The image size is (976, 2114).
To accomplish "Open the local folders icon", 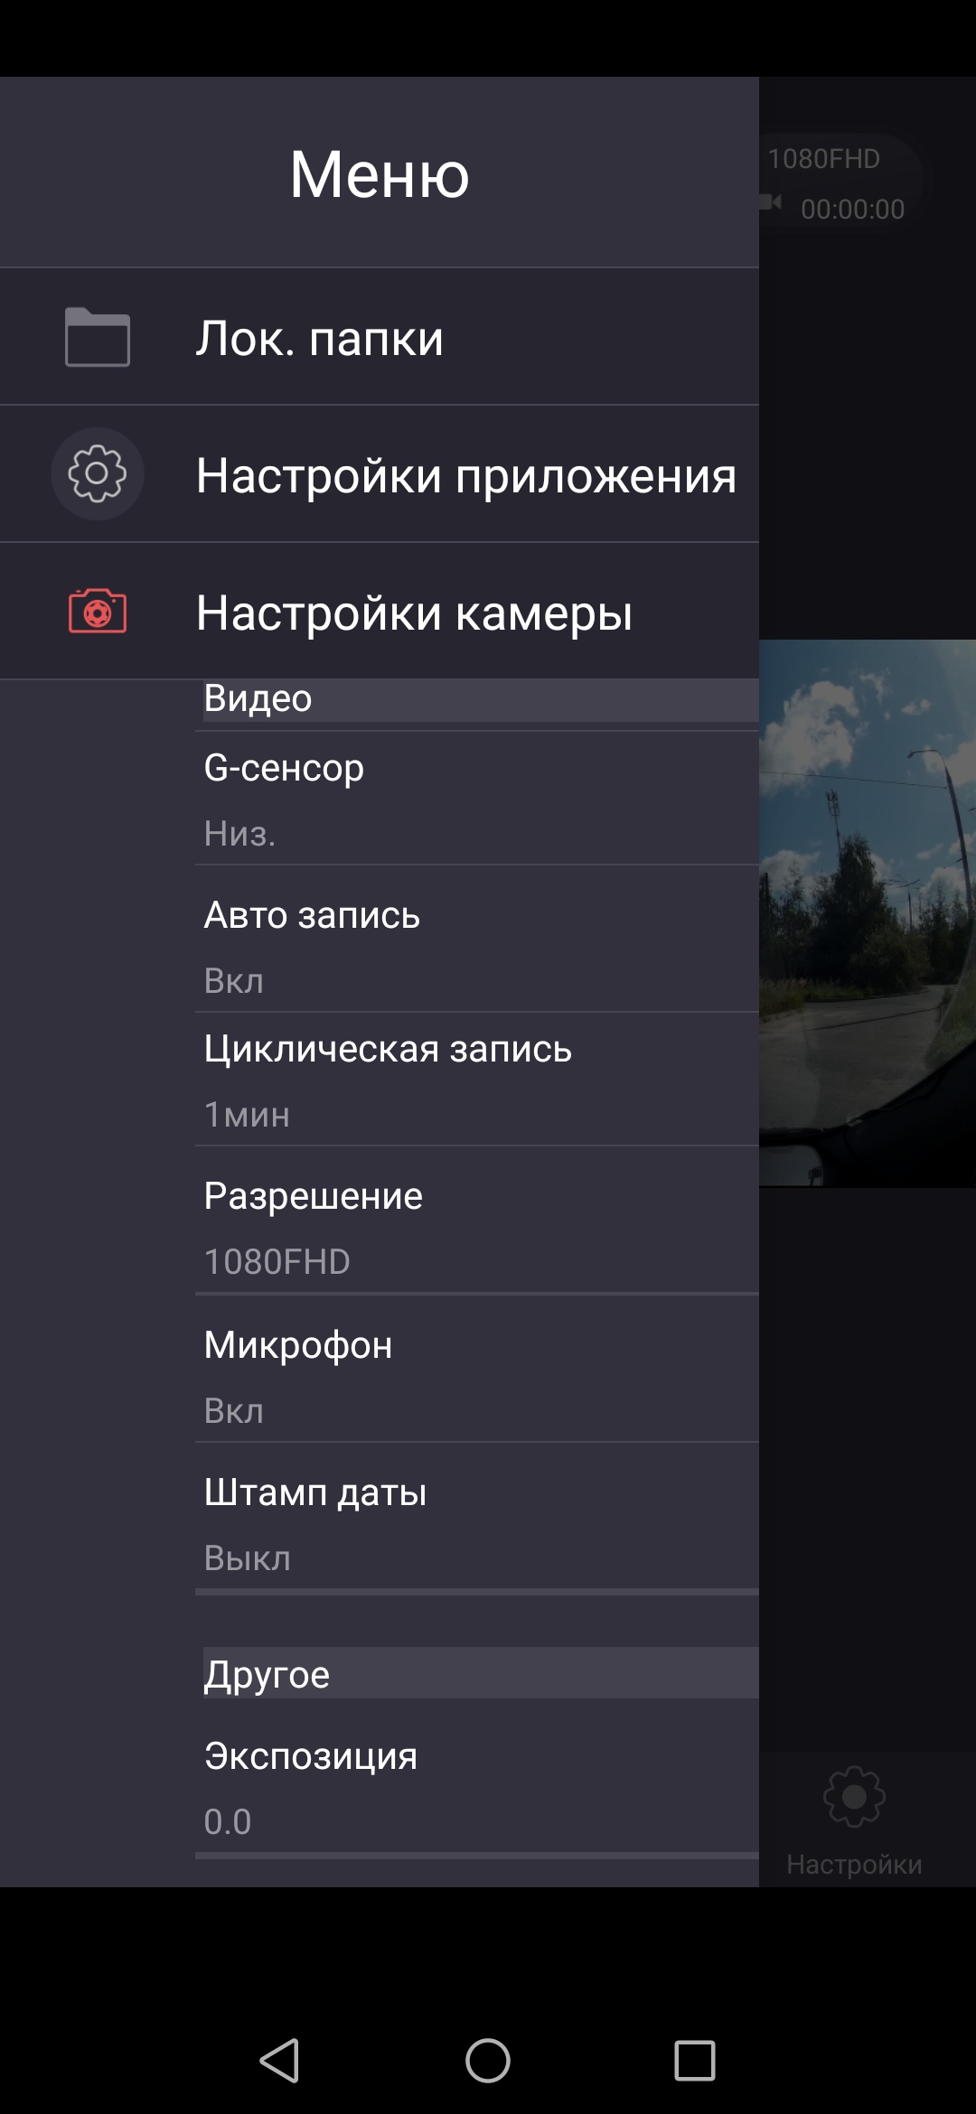I will tap(98, 337).
